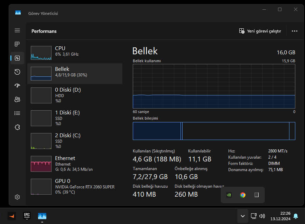Click the Bellek bileşimi memory bar
The width and height of the screenshot is (305, 224).
point(214,131)
